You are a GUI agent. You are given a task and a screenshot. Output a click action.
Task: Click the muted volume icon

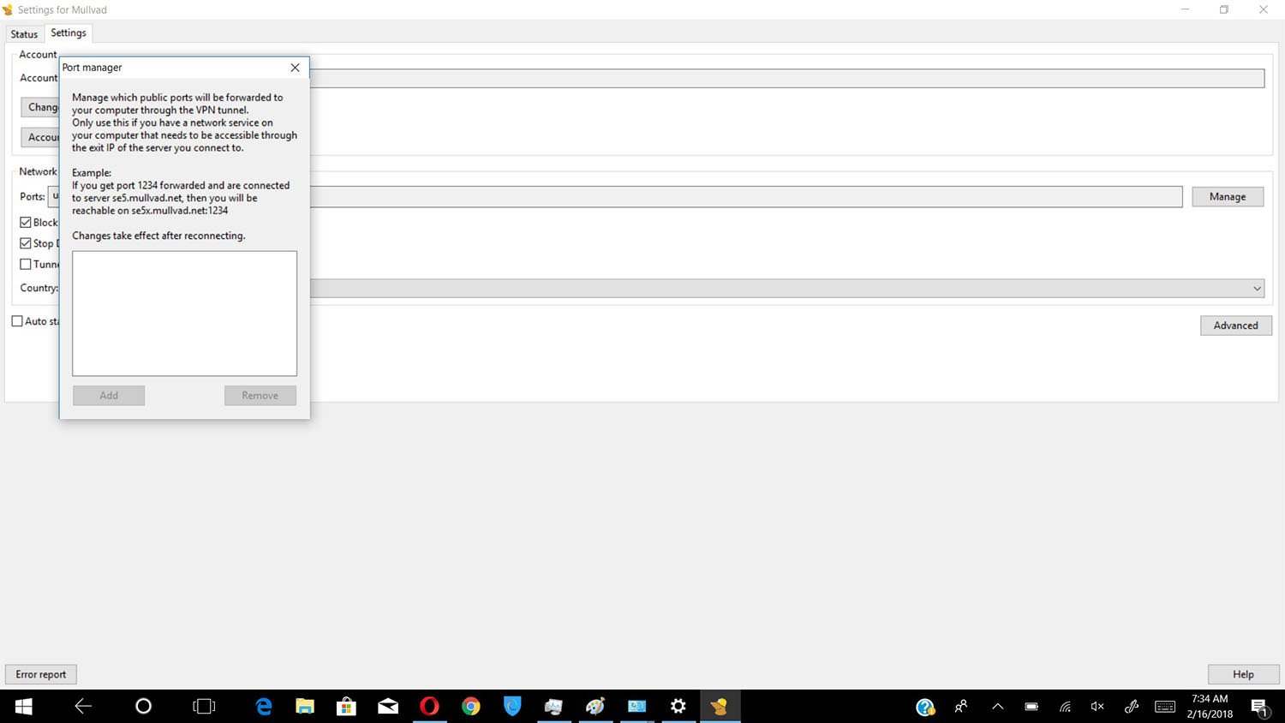1097,707
